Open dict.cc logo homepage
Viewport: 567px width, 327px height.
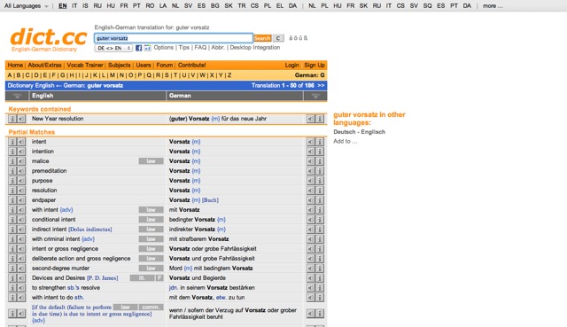(x=49, y=39)
